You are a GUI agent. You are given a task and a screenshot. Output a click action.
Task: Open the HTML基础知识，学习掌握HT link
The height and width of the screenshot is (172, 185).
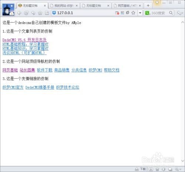click(26, 49)
